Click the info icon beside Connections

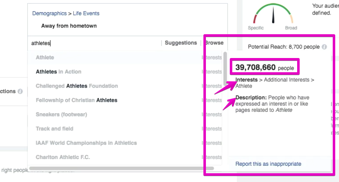pyautogui.click(x=20, y=91)
